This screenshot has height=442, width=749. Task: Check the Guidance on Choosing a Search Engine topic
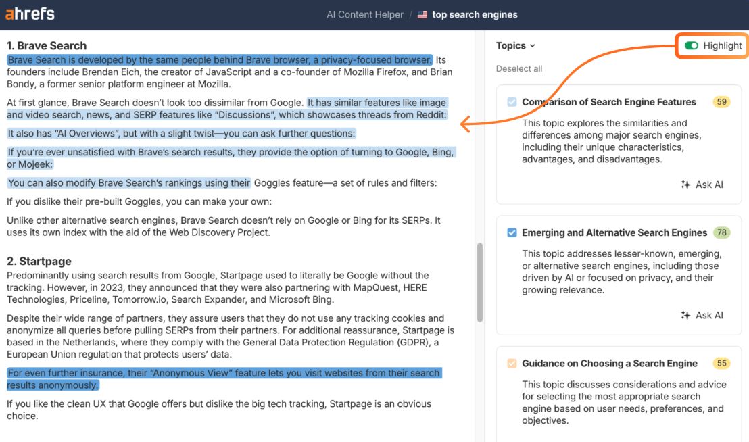point(511,363)
